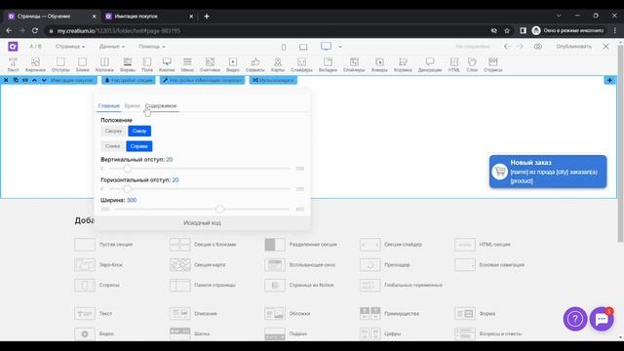Switch to tablet viewport
The height and width of the screenshot is (351, 624).
tap(303, 47)
